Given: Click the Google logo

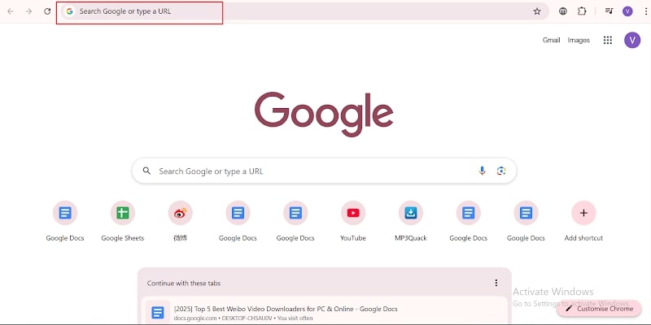Looking at the screenshot, I should 324,114.
